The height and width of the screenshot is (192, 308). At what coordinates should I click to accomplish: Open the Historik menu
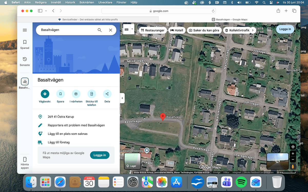pos(70,3)
